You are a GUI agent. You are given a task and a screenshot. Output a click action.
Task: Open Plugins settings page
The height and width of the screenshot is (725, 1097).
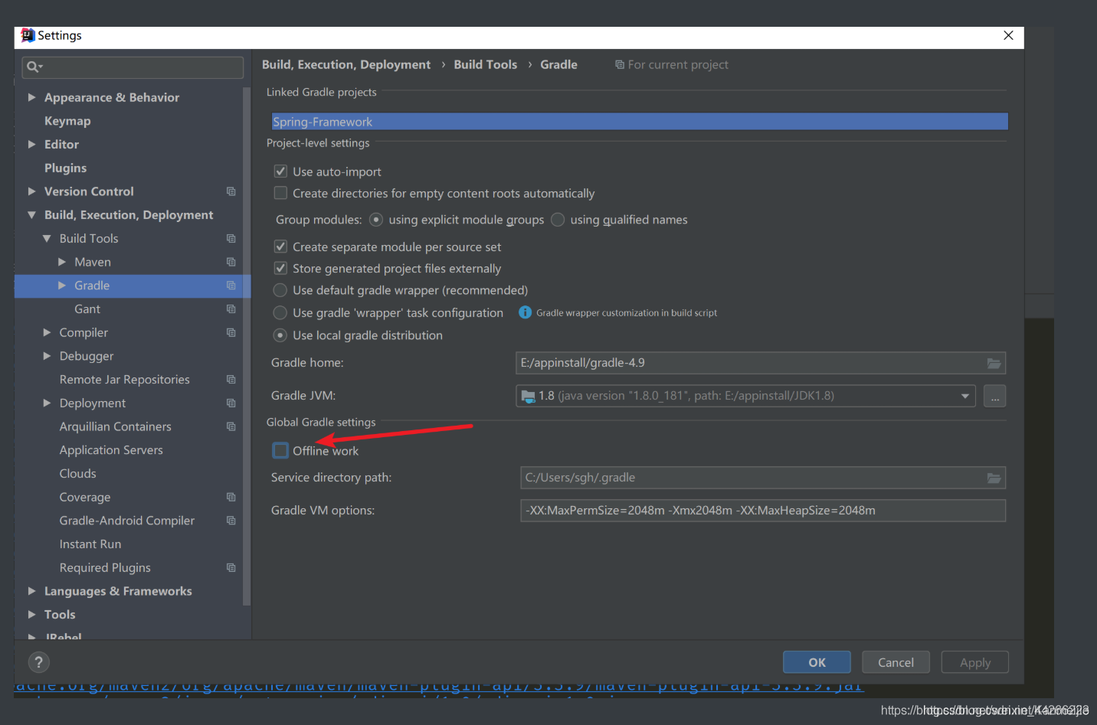[x=65, y=168]
